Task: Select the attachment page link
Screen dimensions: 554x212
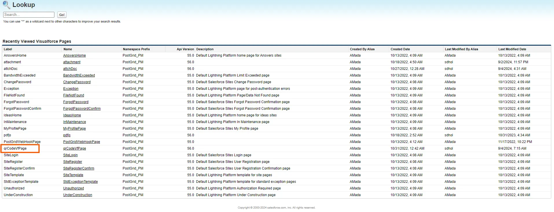Action: point(72,62)
